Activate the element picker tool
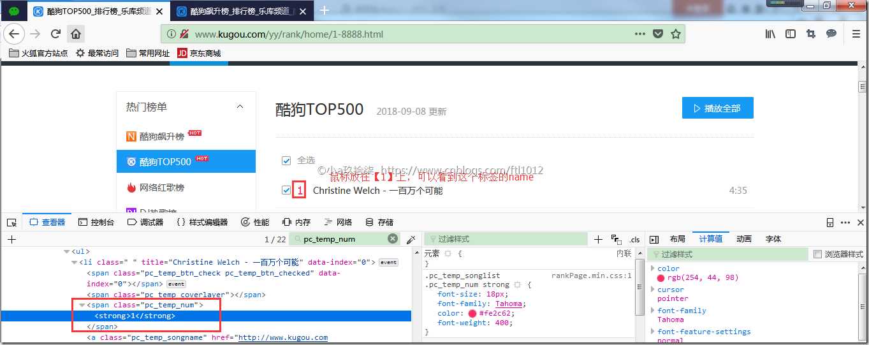 click(11, 222)
